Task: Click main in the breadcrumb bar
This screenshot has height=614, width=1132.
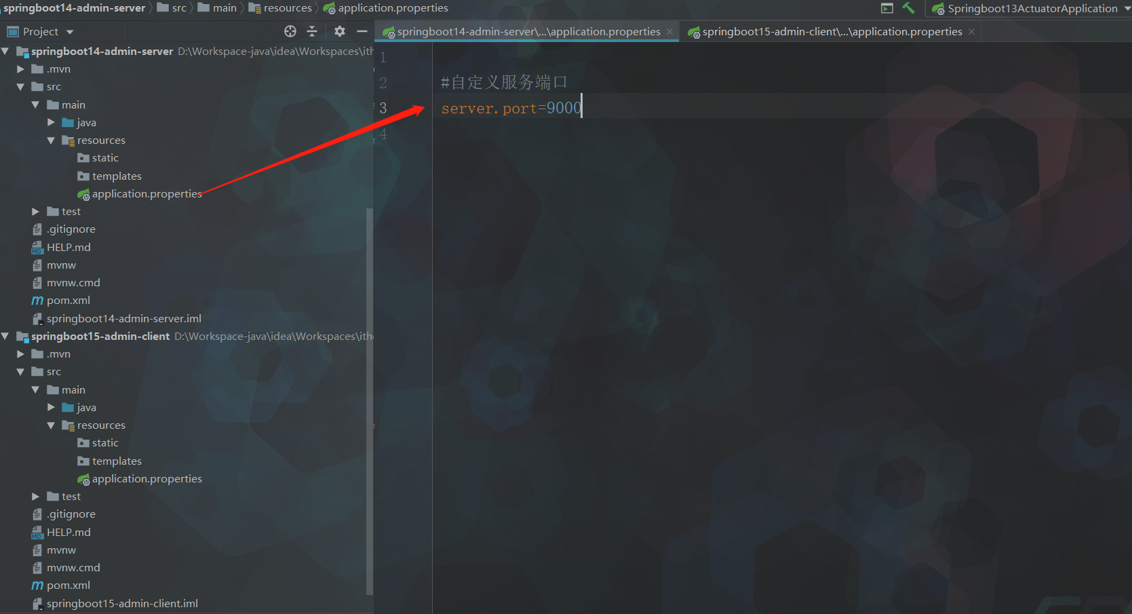Action: (217, 8)
